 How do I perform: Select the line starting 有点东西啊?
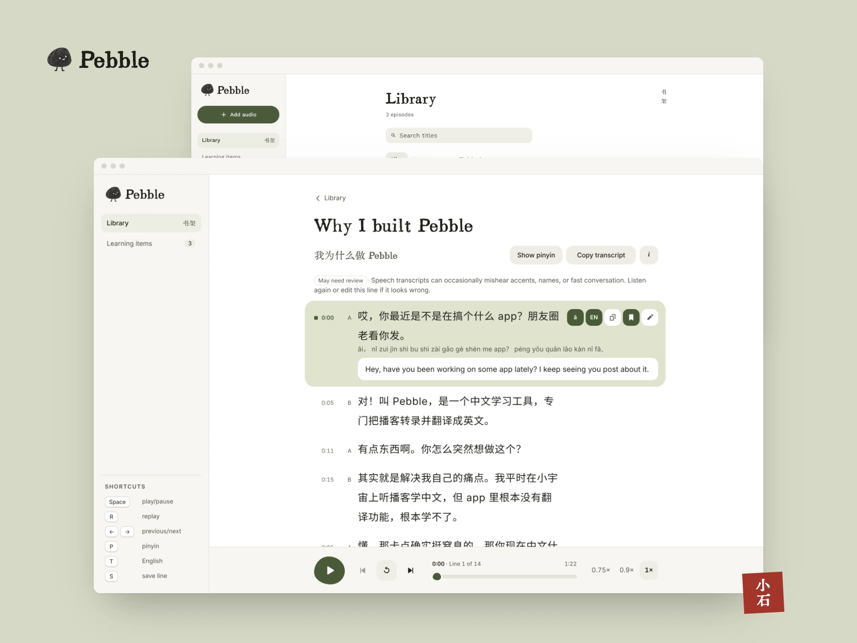click(x=439, y=449)
